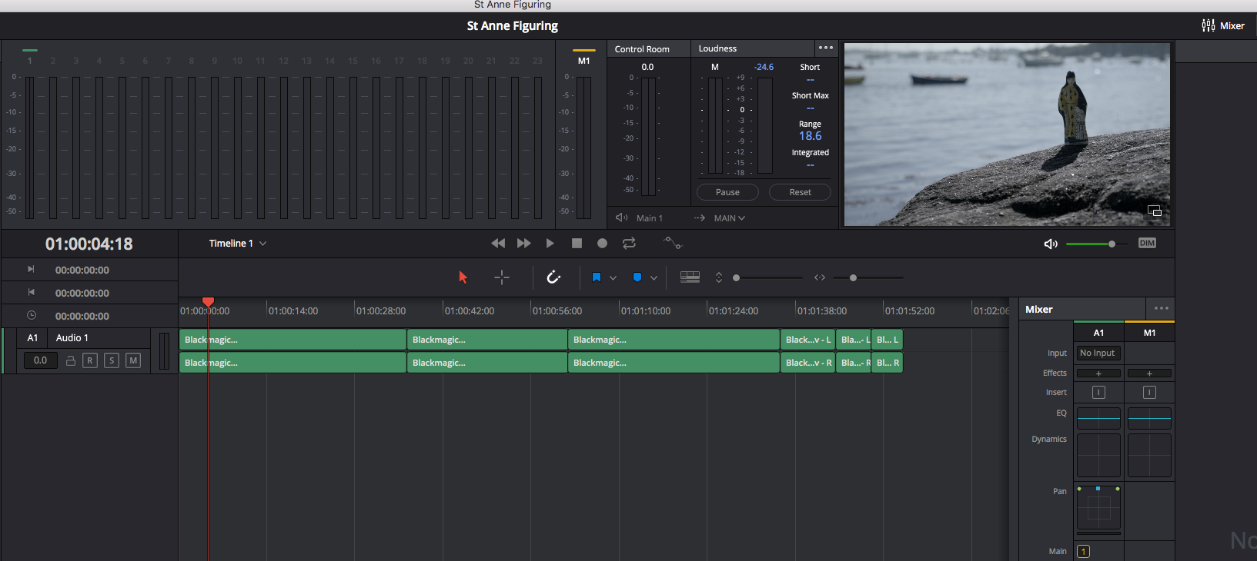The height and width of the screenshot is (561, 1257).
Task: Add a flag with the blue flag icon
Action: pyautogui.click(x=597, y=277)
